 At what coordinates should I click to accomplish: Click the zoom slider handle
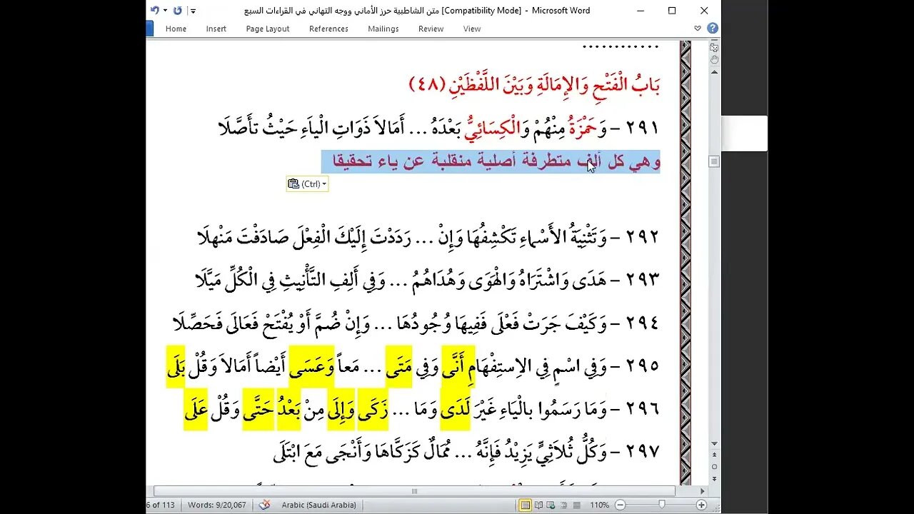662,505
